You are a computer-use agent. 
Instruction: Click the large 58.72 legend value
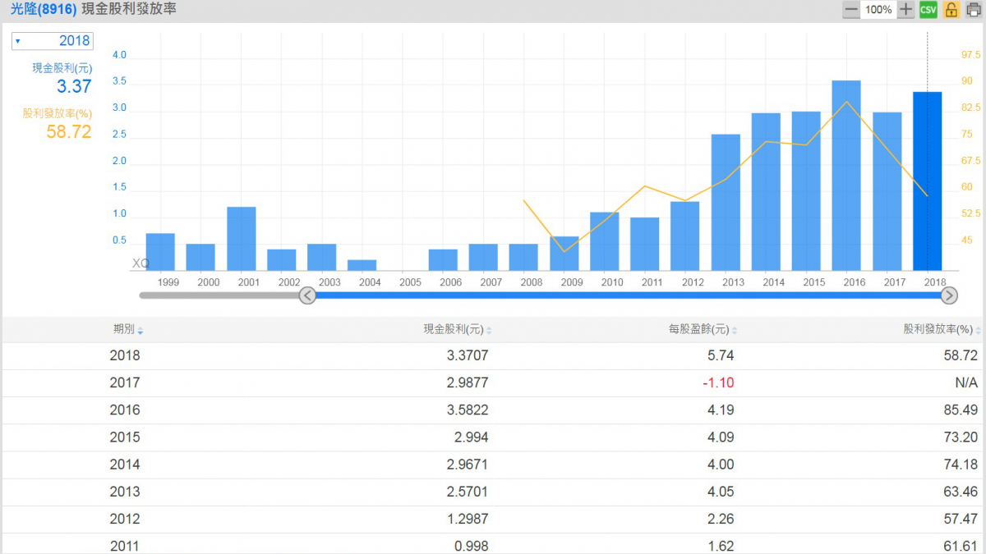(x=69, y=132)
